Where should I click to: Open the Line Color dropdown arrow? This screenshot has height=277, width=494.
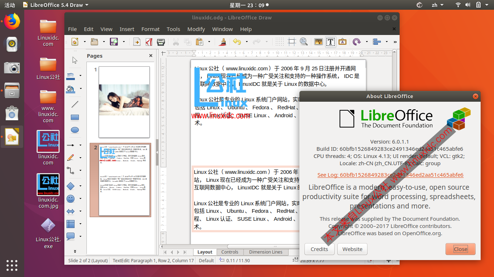(x=80, y=76)
